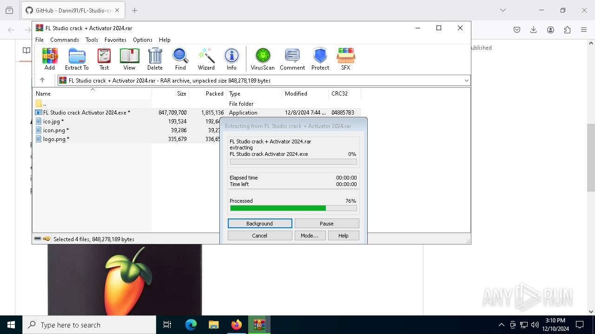The width and height of the screenshot is (595, 334).
Task: Click the volume icon in system tray
Action: 535,325
